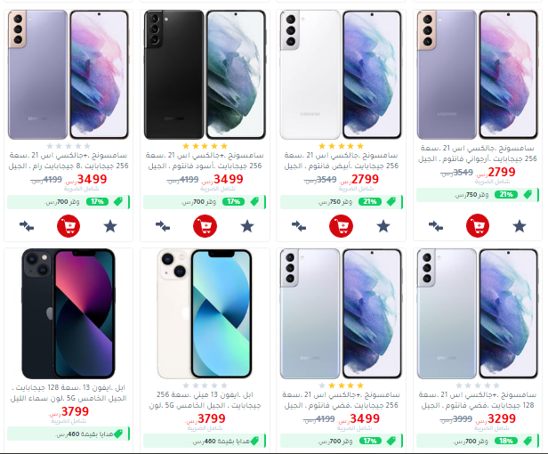Compare the violet Galaxy S21 priced 2799

436,226
